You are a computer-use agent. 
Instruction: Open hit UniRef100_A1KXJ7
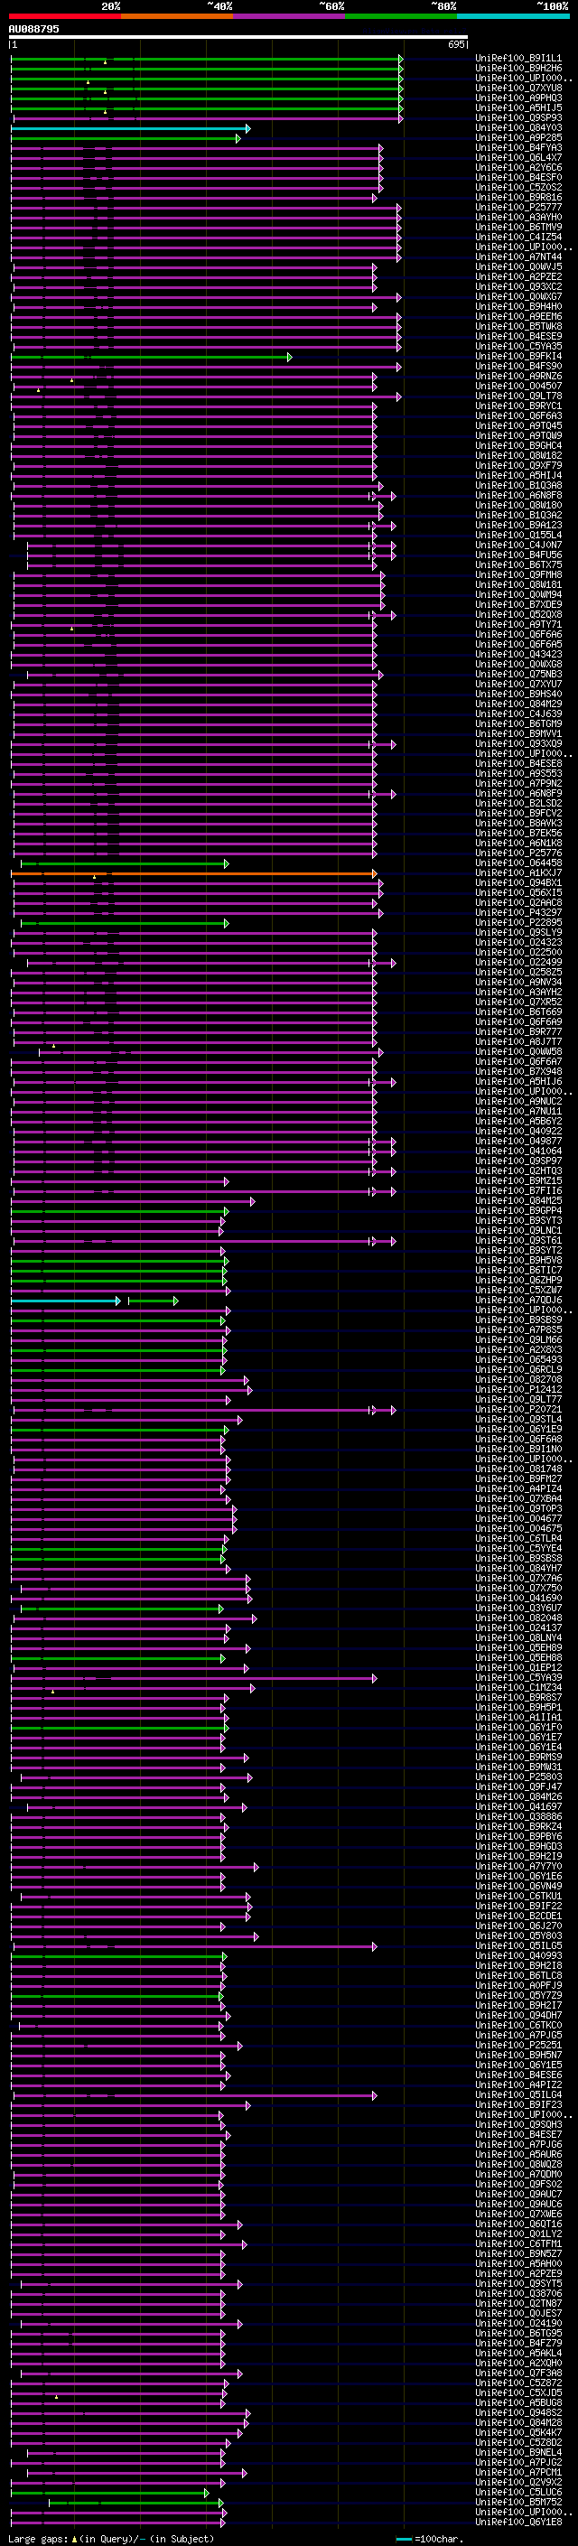tap(518, 872)
